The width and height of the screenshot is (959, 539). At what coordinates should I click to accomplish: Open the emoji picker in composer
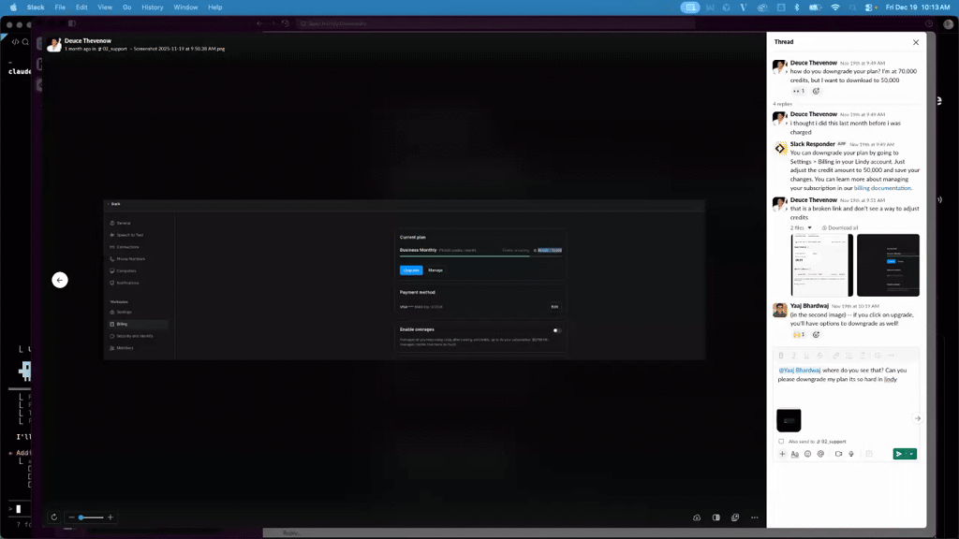click(x=807, y=454)
